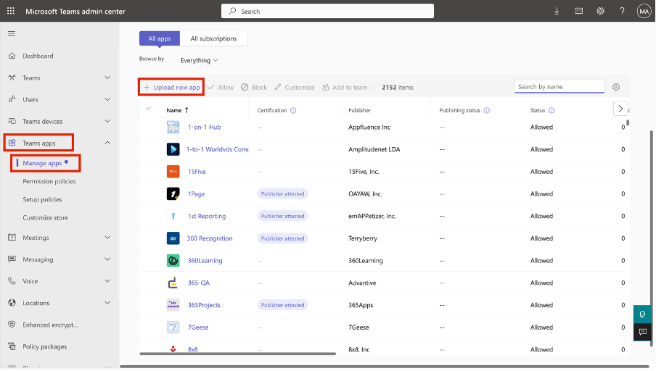This screenshot has width=656, height=371.
Task: Open Setup policies in sidebar
Action: point(42,200)
